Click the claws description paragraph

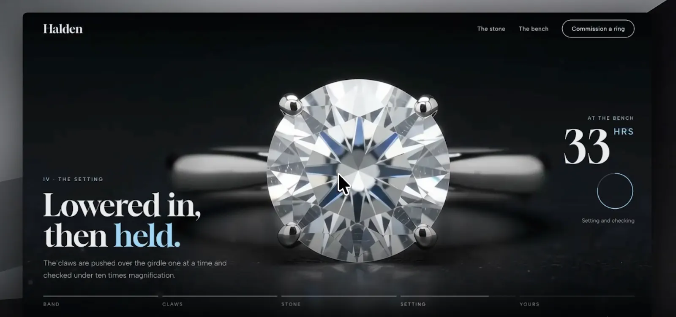(x=135, y=269)
